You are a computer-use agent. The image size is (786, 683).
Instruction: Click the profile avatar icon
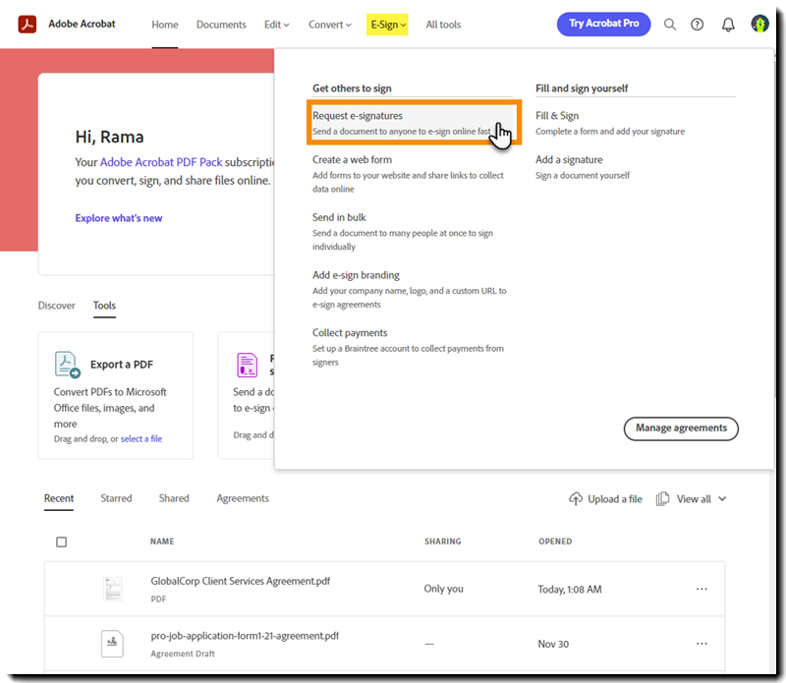point(759,23)
